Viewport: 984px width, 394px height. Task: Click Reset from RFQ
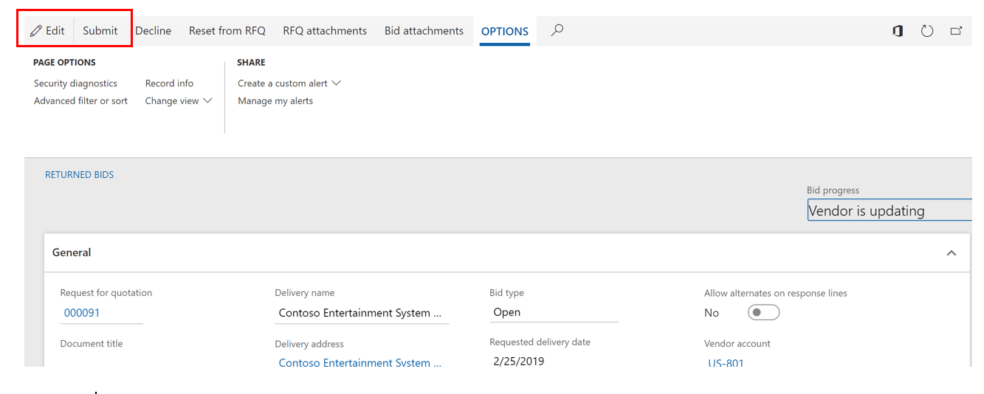tap(227, 31)
